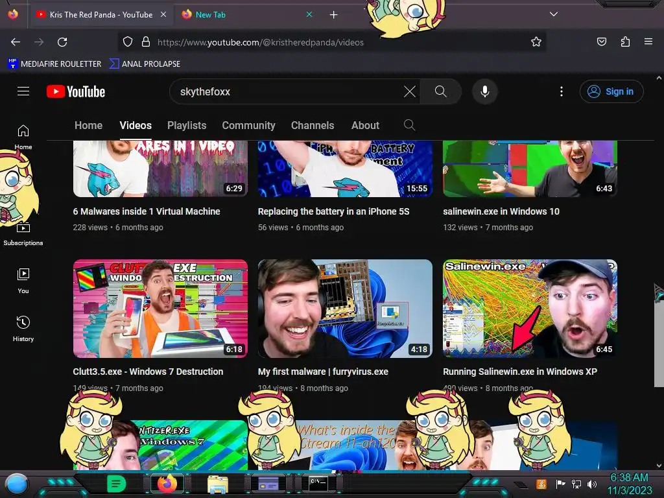Clear the search query with X icon
The image size is (664, 498).
point(410,91)
